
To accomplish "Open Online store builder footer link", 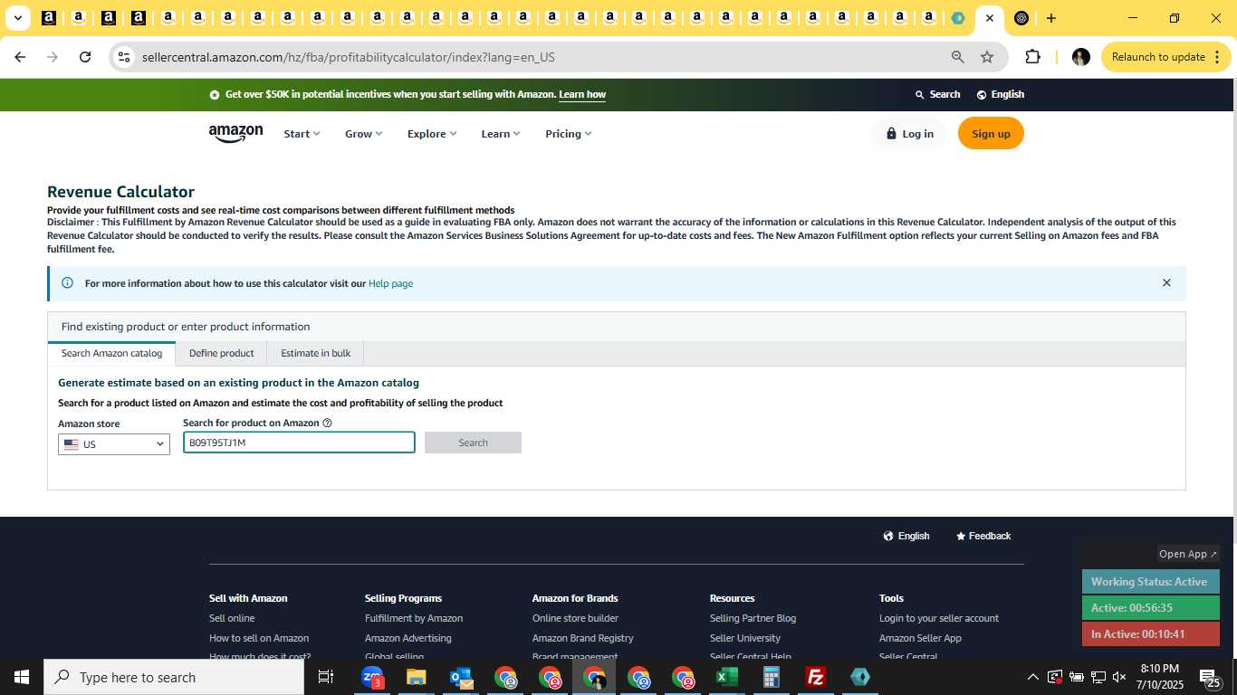I will pyautogui.click(x=575, y=618).
